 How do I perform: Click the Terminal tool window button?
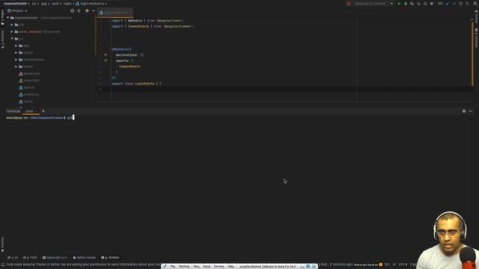pyautogui.click(x=110, y=257)
